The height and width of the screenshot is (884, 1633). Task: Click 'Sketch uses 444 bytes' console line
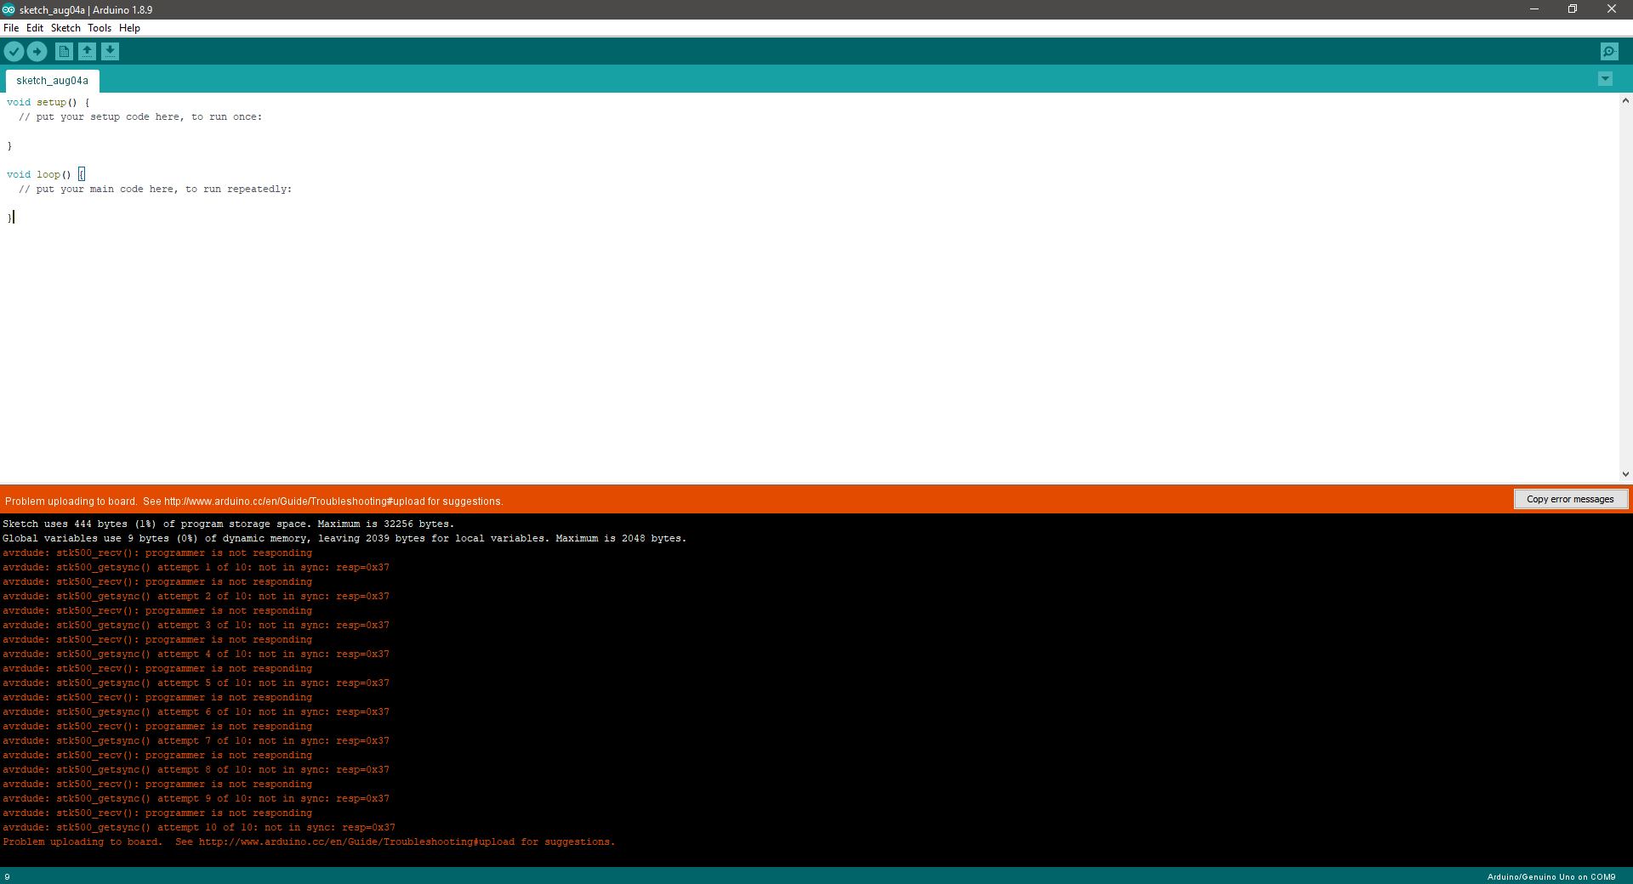click(229, 524)
